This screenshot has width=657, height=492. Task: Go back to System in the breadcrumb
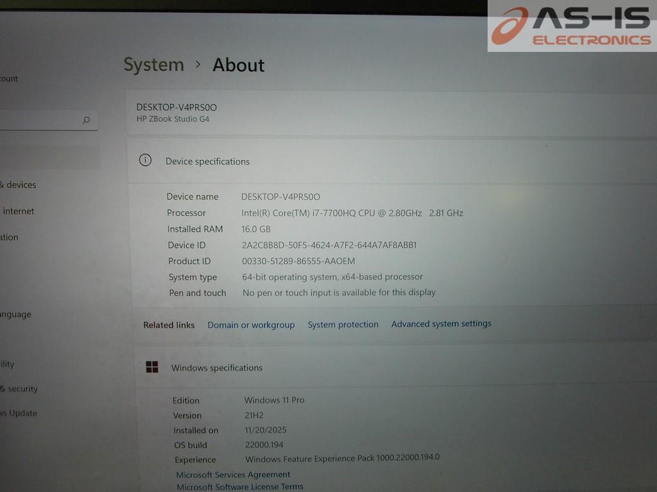click(153, 65)
